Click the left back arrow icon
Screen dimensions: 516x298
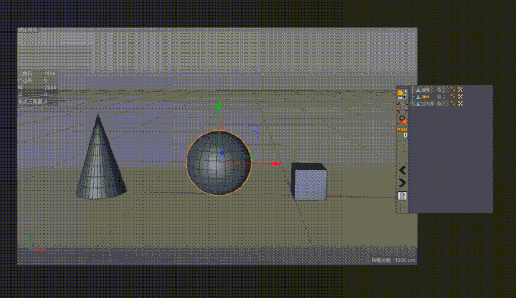click(x=402, y=170)
